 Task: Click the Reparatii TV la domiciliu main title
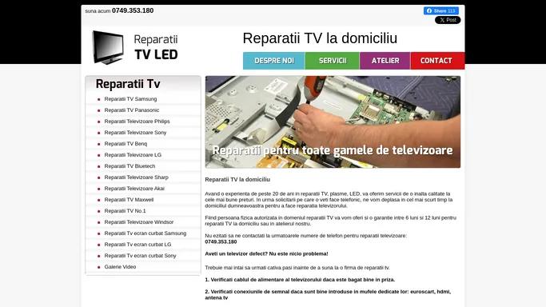[320, 38]
